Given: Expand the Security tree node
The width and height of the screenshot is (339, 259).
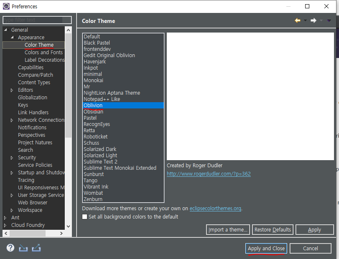Looking at the screenshot, I should coord(12,158).
